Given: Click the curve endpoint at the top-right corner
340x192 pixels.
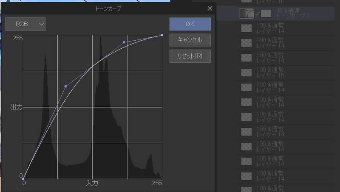Looking at the screenshot, I should 162,36.
